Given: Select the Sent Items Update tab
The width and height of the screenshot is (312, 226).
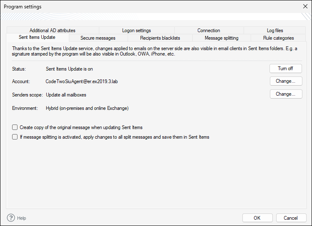Looking at the screenshot, I should click(37, 38).
